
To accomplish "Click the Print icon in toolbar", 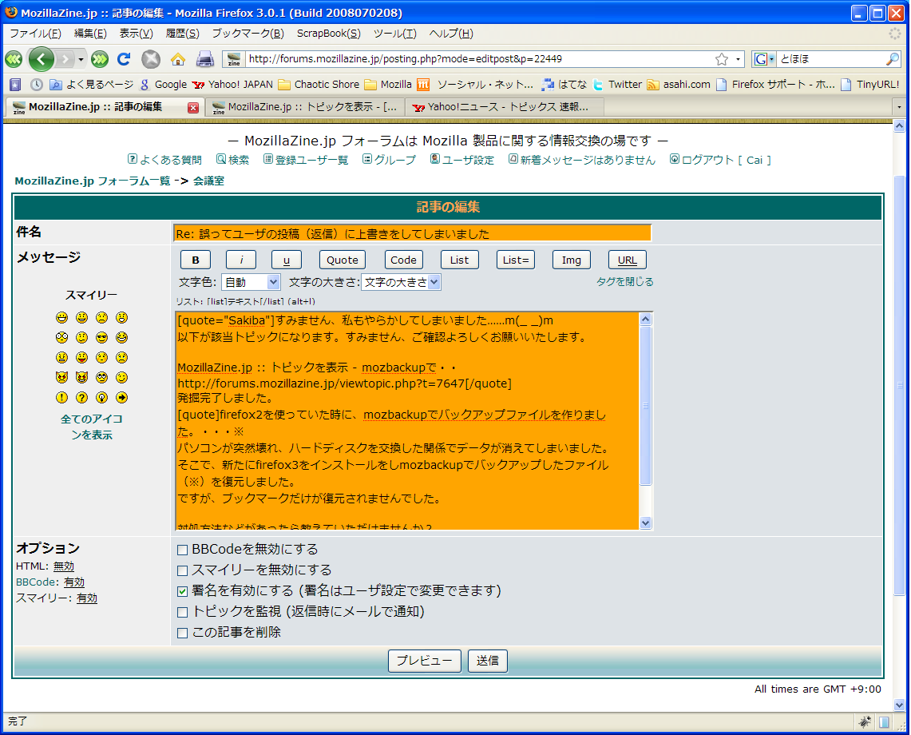I will point(204,59).
